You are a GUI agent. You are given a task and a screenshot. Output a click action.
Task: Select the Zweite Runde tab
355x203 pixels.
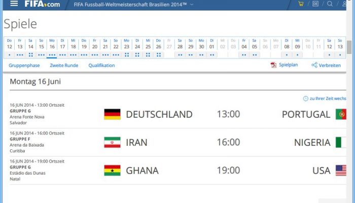point(64,65)
